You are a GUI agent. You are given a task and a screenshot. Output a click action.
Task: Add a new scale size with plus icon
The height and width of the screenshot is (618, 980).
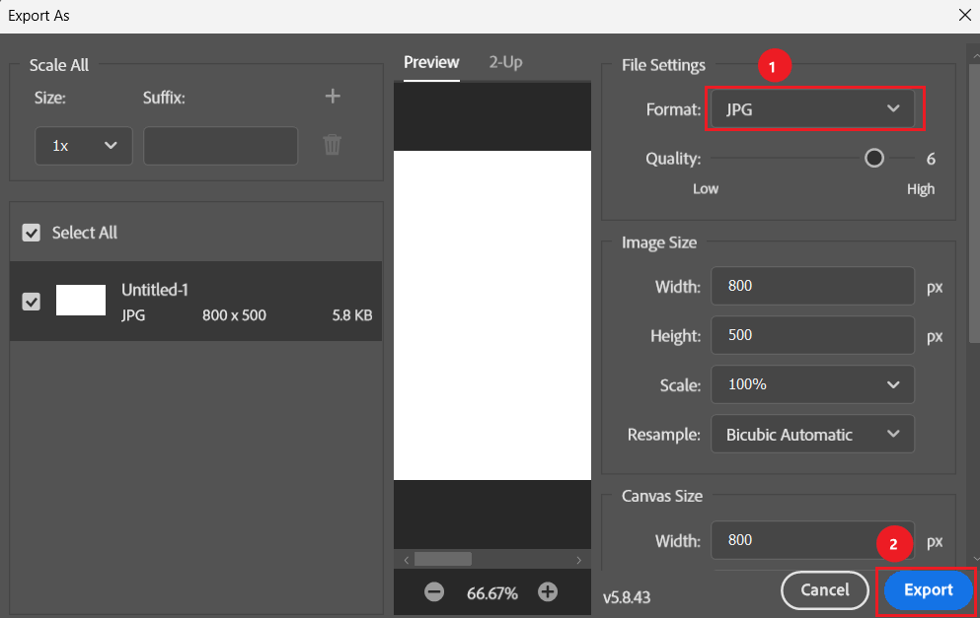pos(333,97)
